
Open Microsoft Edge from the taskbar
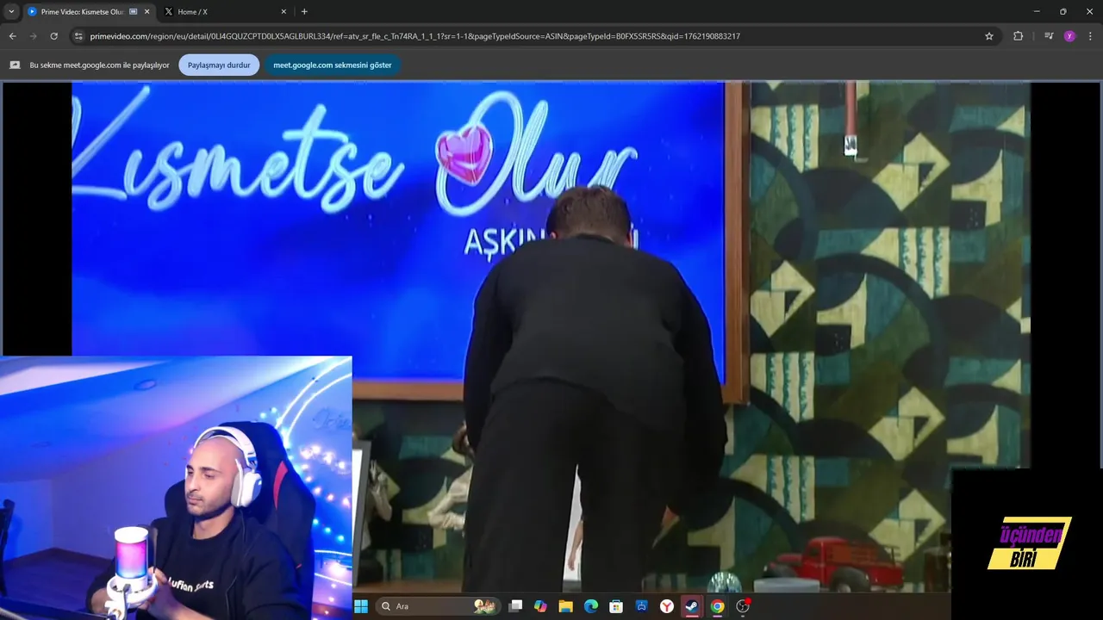tap(591, 606)
